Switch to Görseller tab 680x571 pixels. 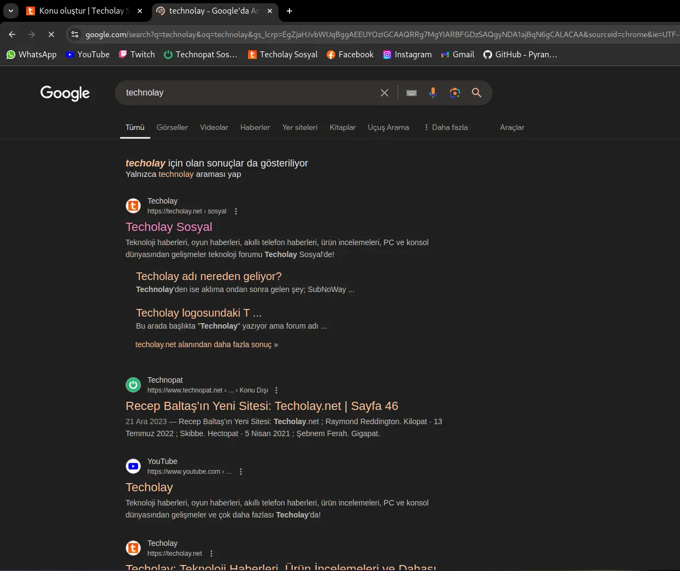tap(172, 128)
